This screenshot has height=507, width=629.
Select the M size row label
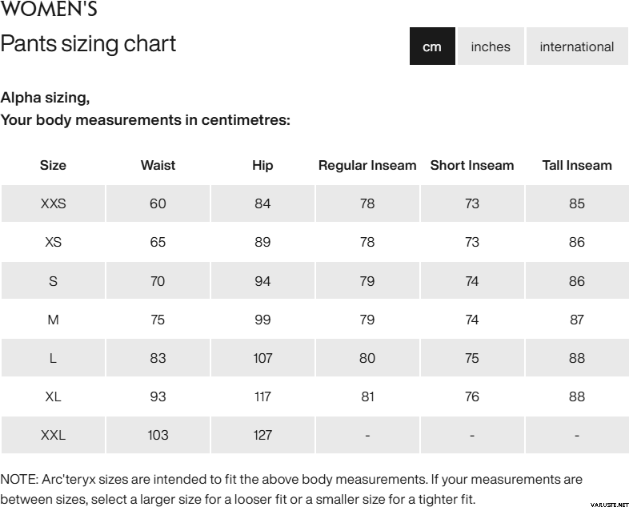pyautogui.click(x=53, y=320)
